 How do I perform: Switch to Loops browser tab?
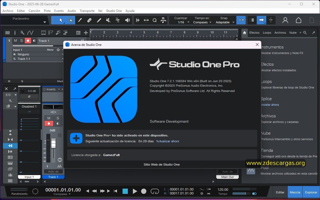267,33
